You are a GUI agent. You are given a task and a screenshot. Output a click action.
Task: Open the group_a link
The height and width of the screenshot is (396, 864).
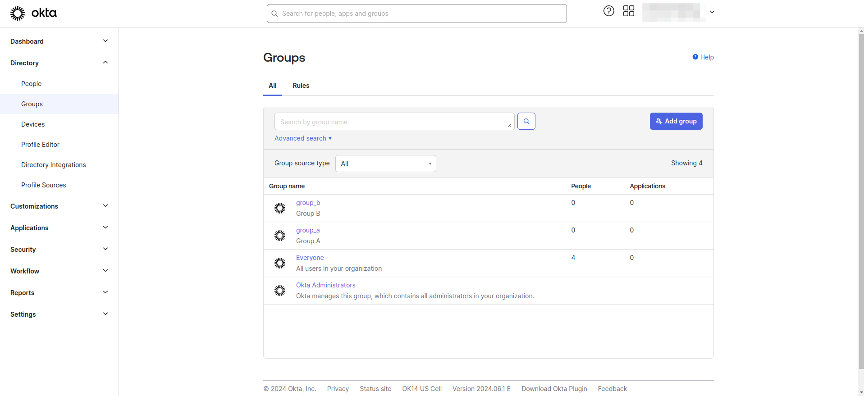point(308,230)
